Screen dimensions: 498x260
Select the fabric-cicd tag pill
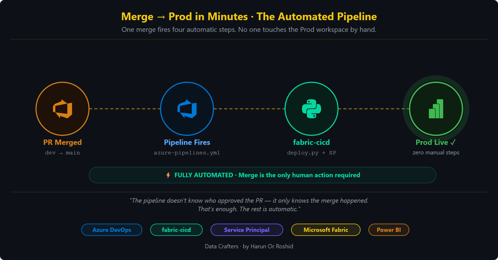(176, 230)
